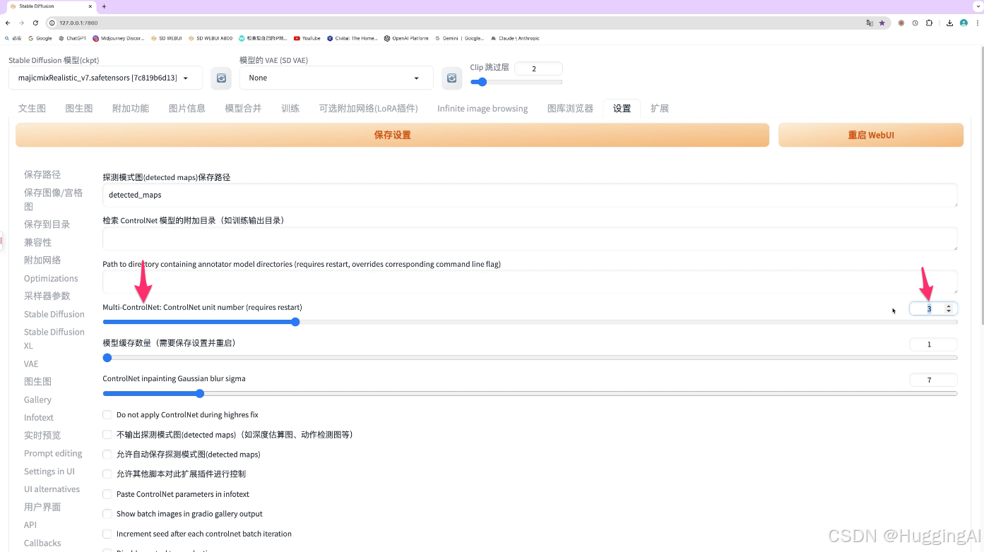Open the browser extensions puzzle icon

(x=929, y=23)
